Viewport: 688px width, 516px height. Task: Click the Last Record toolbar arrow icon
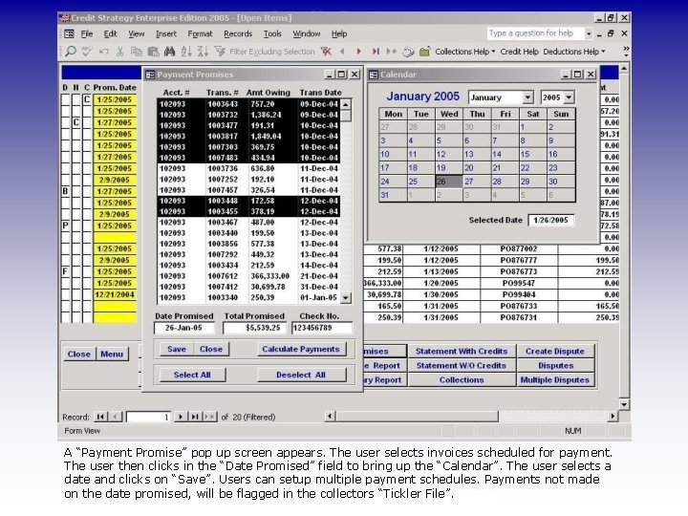376,52
